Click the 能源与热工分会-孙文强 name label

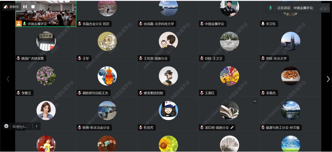click(283, 128)
